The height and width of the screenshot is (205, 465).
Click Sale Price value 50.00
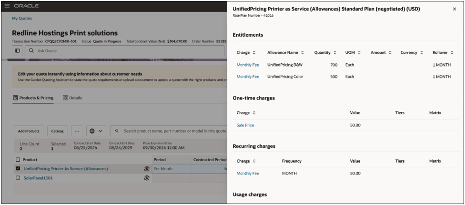tap(355, 125)
